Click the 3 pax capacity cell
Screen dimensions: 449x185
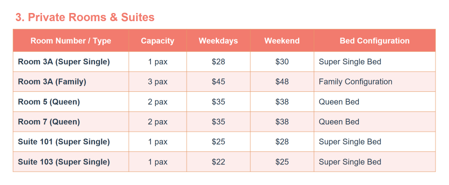[158, 82]
